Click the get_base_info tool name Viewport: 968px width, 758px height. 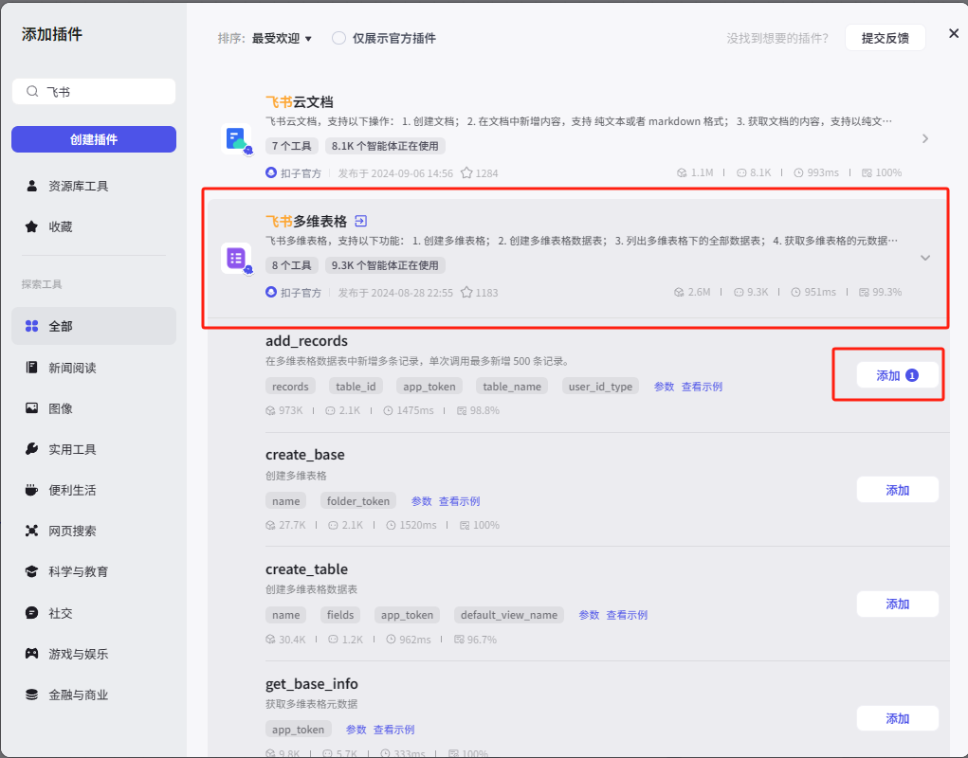pos(312,684)
